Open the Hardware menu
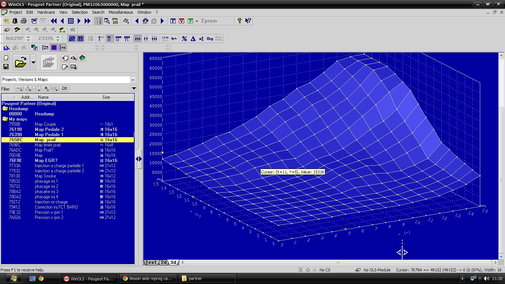Screen dimensions: 505x284 [46, 12]
